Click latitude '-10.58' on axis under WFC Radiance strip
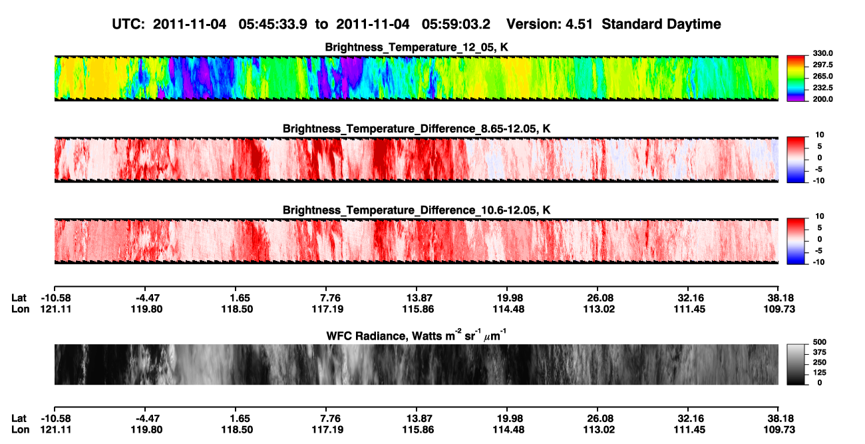Screen dimensions: 865x444 point(57,419)
